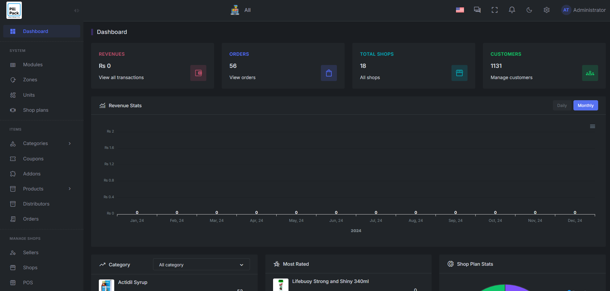Screen dimensions: 610x291
Task: Open the revenue chart hamburger menu
Action: [x=592, y=126]
